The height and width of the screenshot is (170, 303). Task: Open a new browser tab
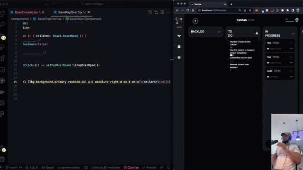[231, 4]
